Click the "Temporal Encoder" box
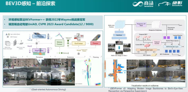Viewport: 188px width, 92px height. click(157, 43)
